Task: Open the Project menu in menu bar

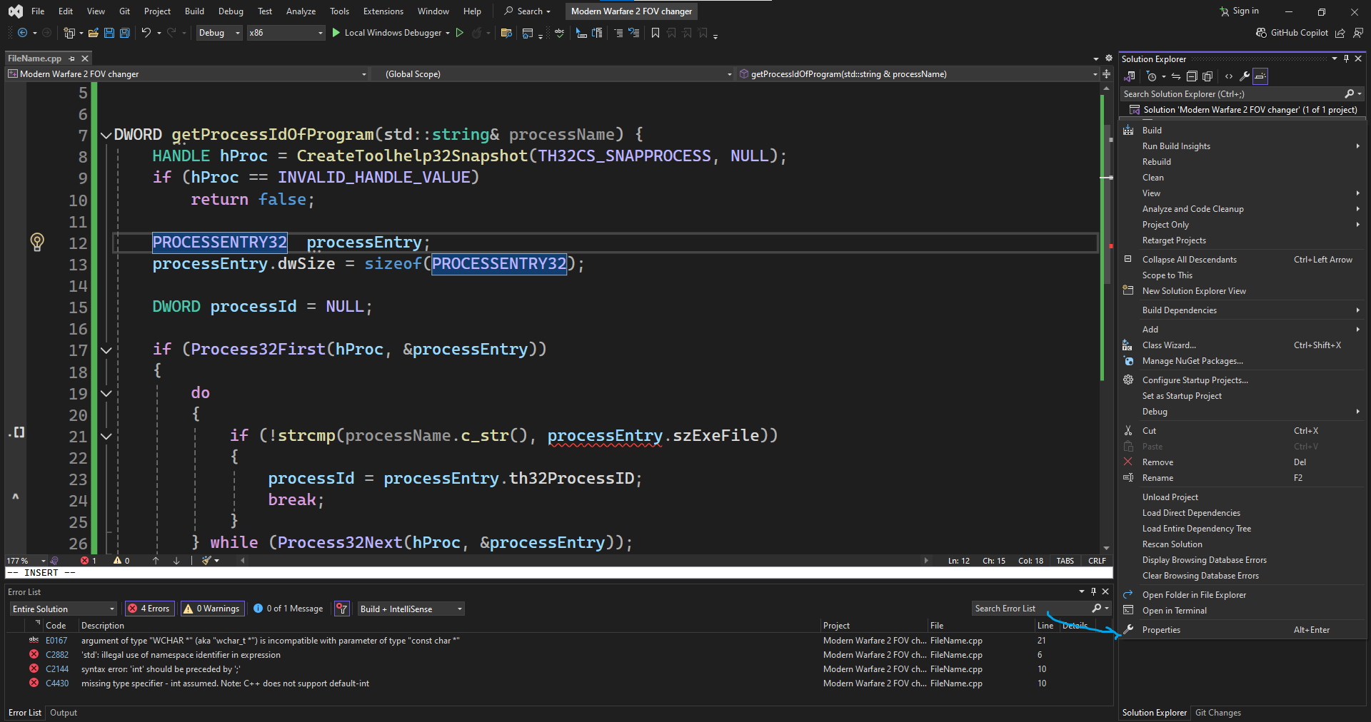Action: click(x=157, y=11)
